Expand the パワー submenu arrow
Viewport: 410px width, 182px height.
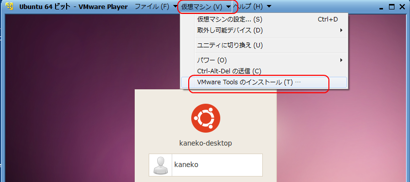pyautogui.click(x=341, y=60)
